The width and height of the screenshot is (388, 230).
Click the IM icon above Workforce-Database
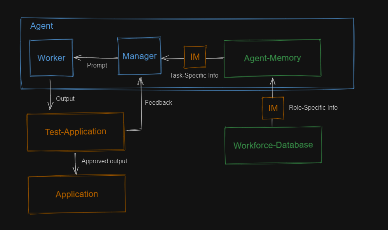(273, 108)
